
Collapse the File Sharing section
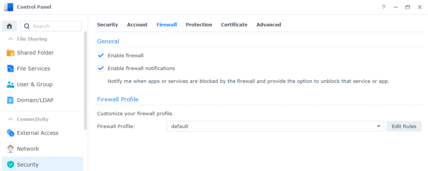pos(10,39)
